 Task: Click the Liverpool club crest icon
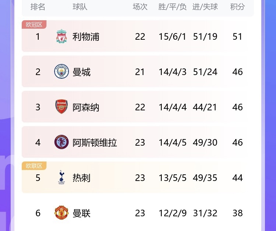tap(62, 36)
